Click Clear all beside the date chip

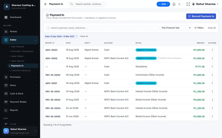pos(84,36)
